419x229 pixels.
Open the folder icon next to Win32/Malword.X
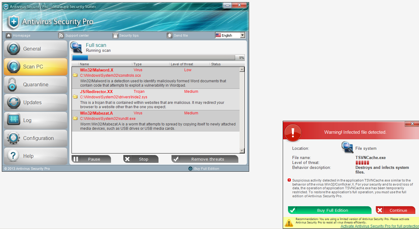click(x=75, y=75)
